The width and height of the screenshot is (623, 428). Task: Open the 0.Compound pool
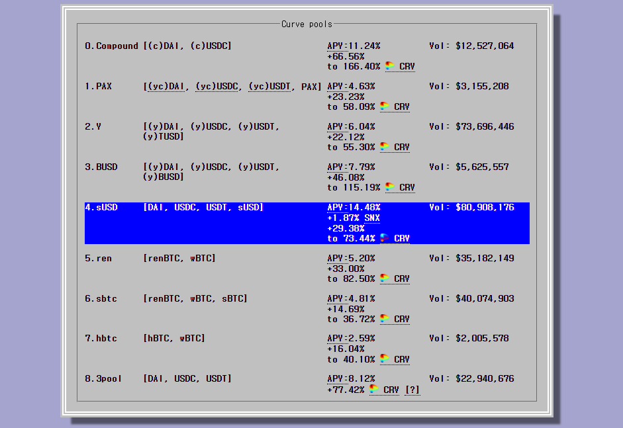coord(307,56)
